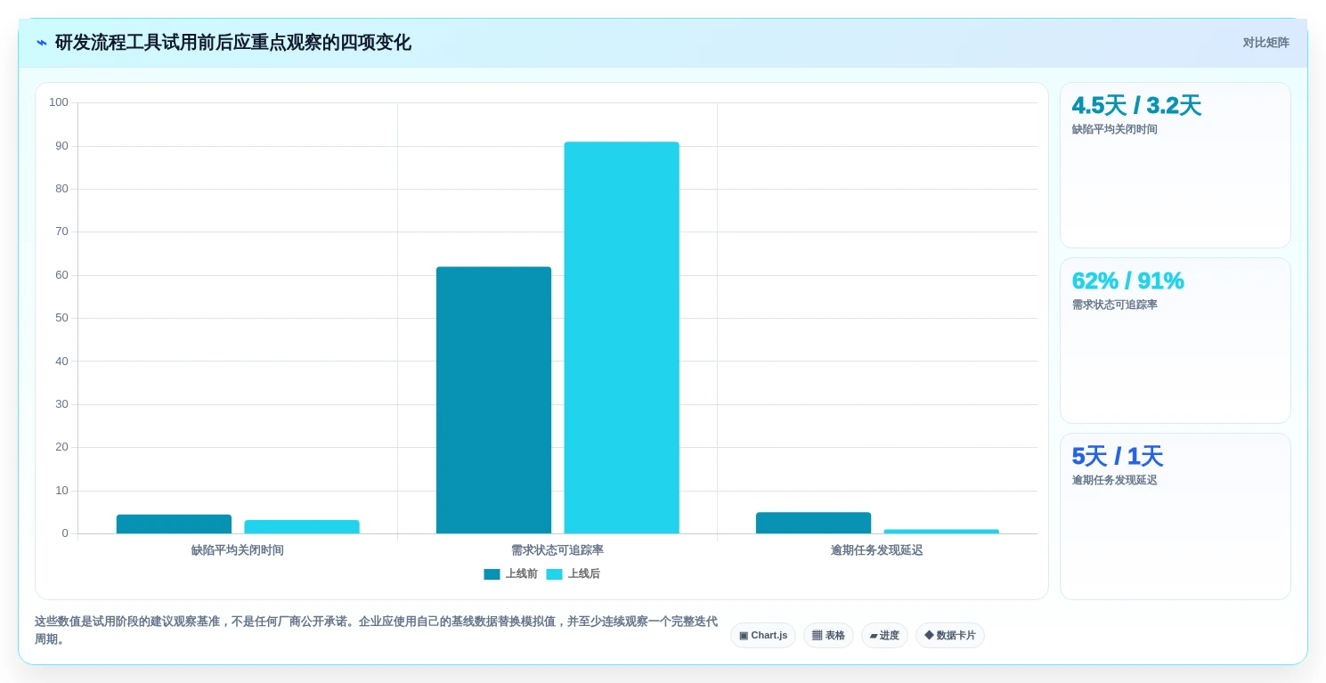Click the 50 y-axis tick label
Viewport: 1326px width, 683px height.
(61, 318)
